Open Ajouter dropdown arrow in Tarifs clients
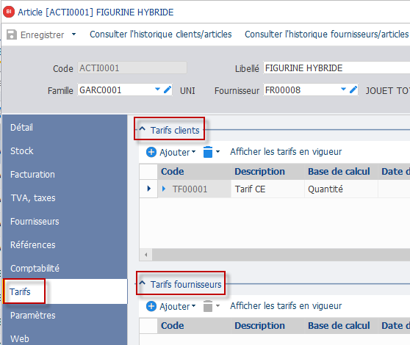 (x=193, y=152)
